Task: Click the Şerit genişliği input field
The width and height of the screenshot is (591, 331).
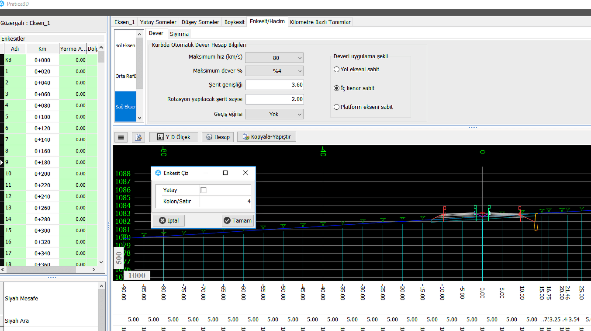Action: 274,85
